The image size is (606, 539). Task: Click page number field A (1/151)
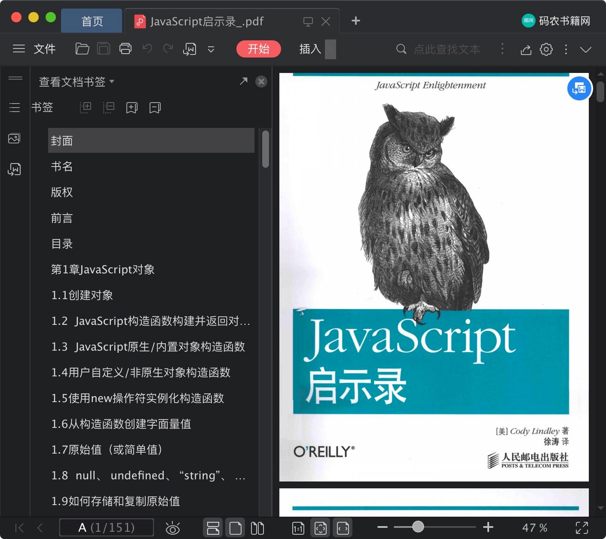(x=107, y=527)
